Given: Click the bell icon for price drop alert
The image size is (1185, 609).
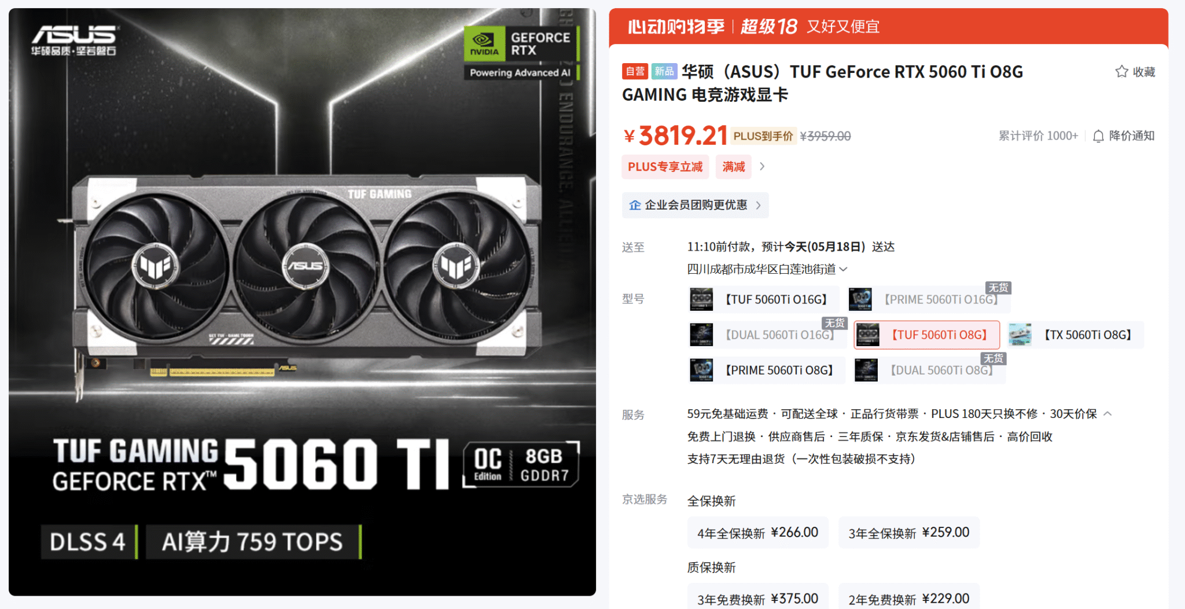Looking at the screenshot, I should click(x=1098, y=136).
